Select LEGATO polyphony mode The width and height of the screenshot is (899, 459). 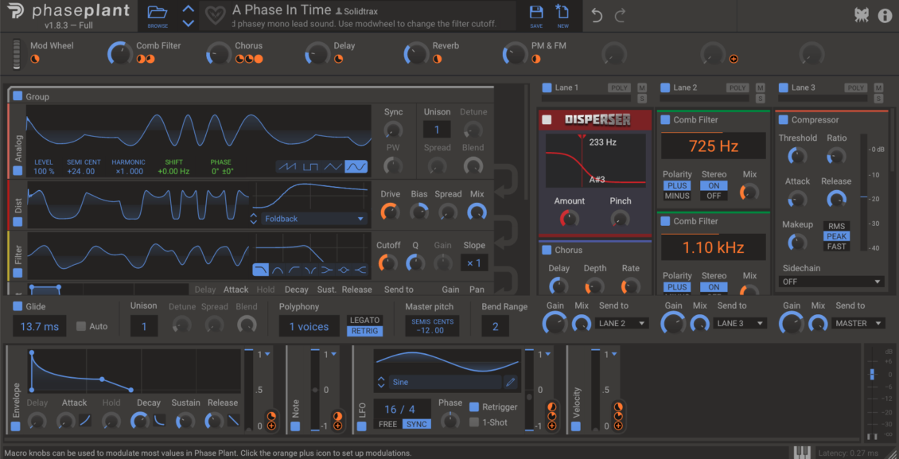364,320
